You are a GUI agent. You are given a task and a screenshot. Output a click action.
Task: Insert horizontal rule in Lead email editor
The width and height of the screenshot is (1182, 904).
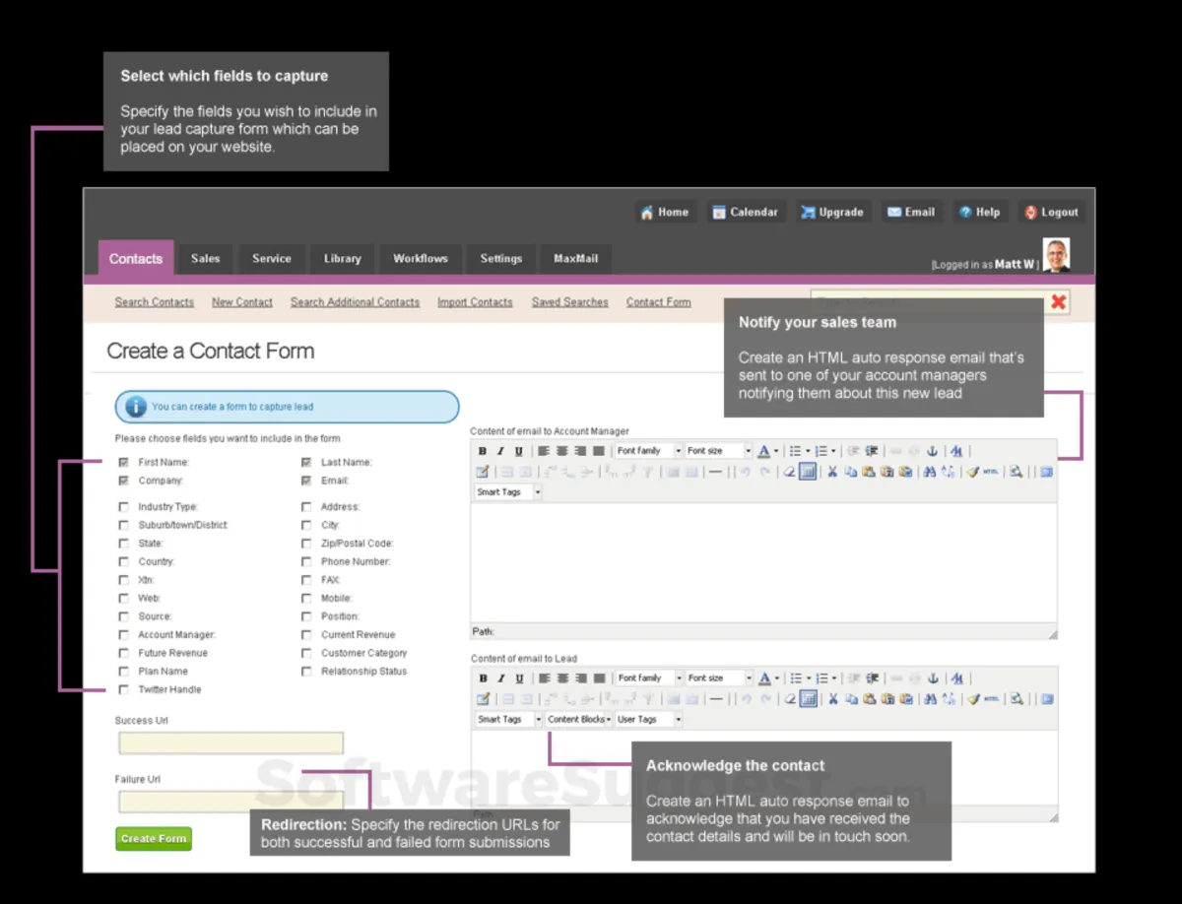[x=716, y=699]
